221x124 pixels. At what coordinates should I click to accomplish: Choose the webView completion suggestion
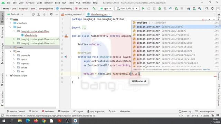tap(175, 23)
